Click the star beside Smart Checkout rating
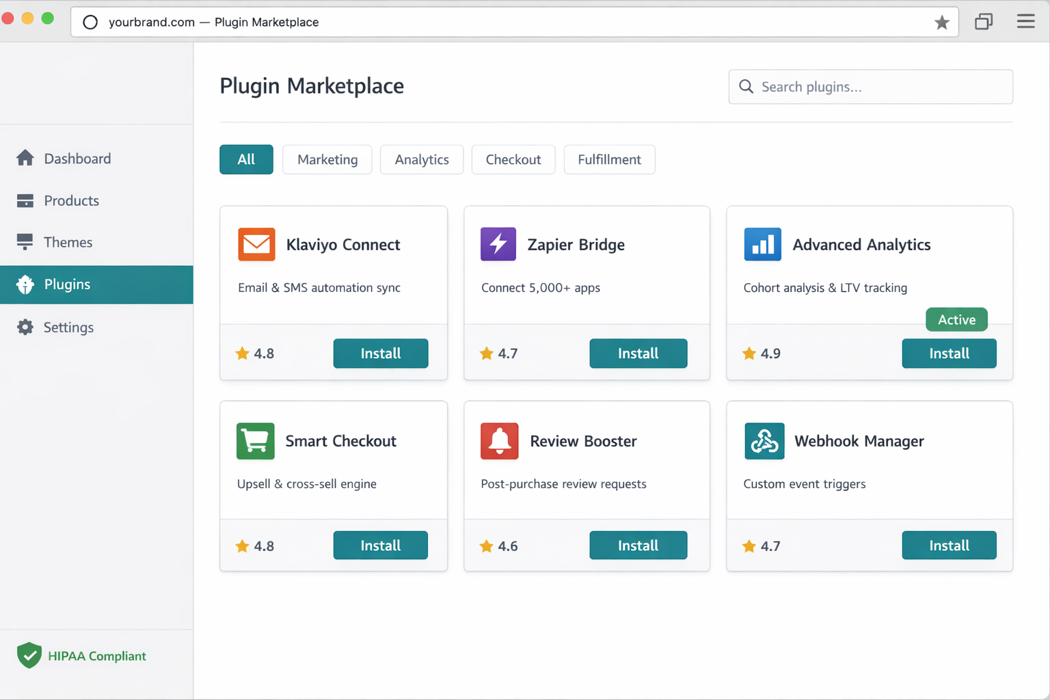The height and width of the screenshot is (700, 1050). (242, 546)
